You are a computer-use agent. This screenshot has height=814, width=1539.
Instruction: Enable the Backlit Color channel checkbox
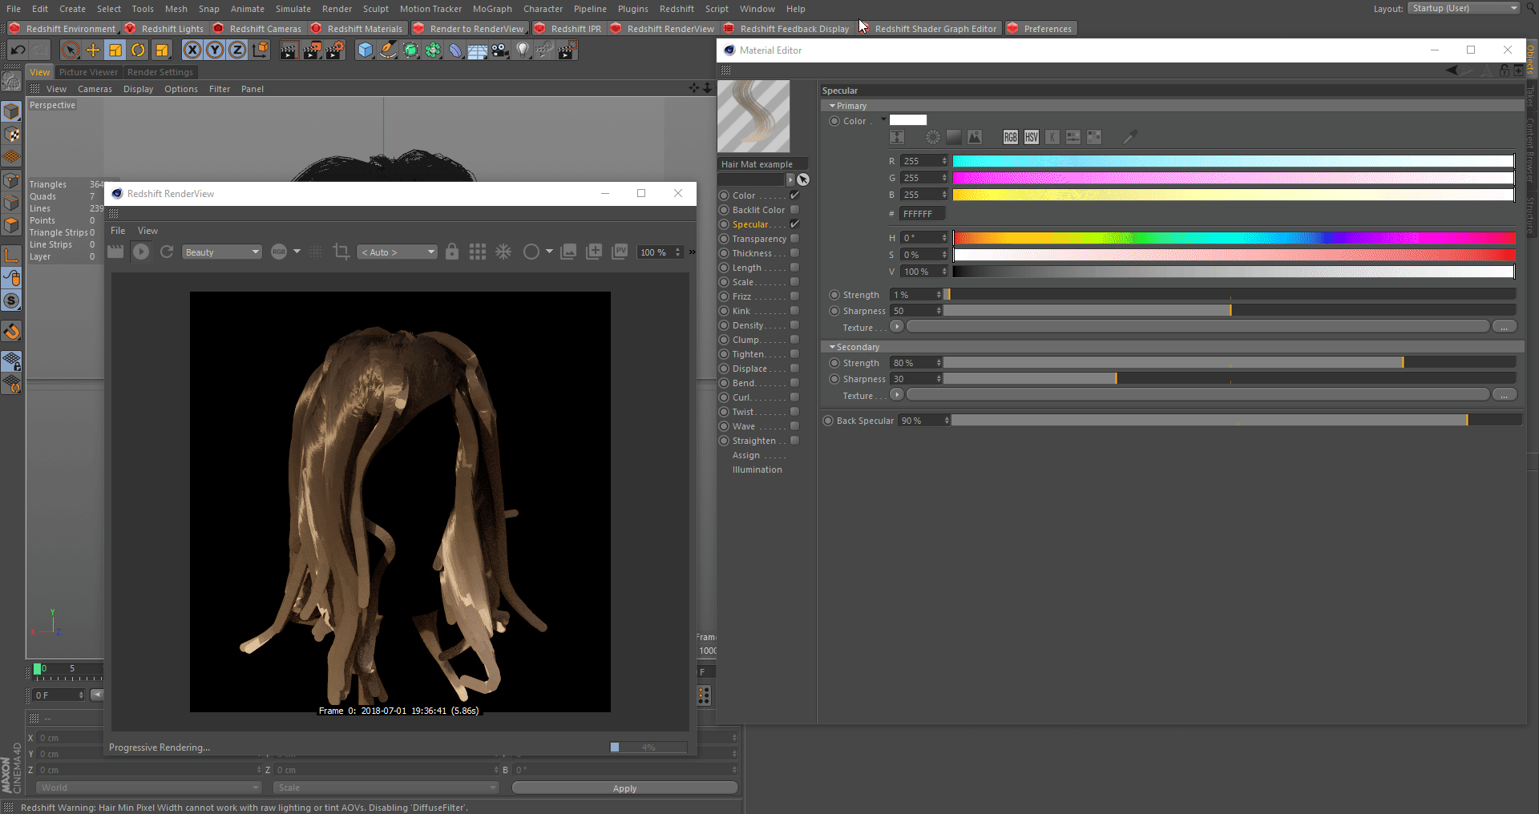(x=794, y=210)
